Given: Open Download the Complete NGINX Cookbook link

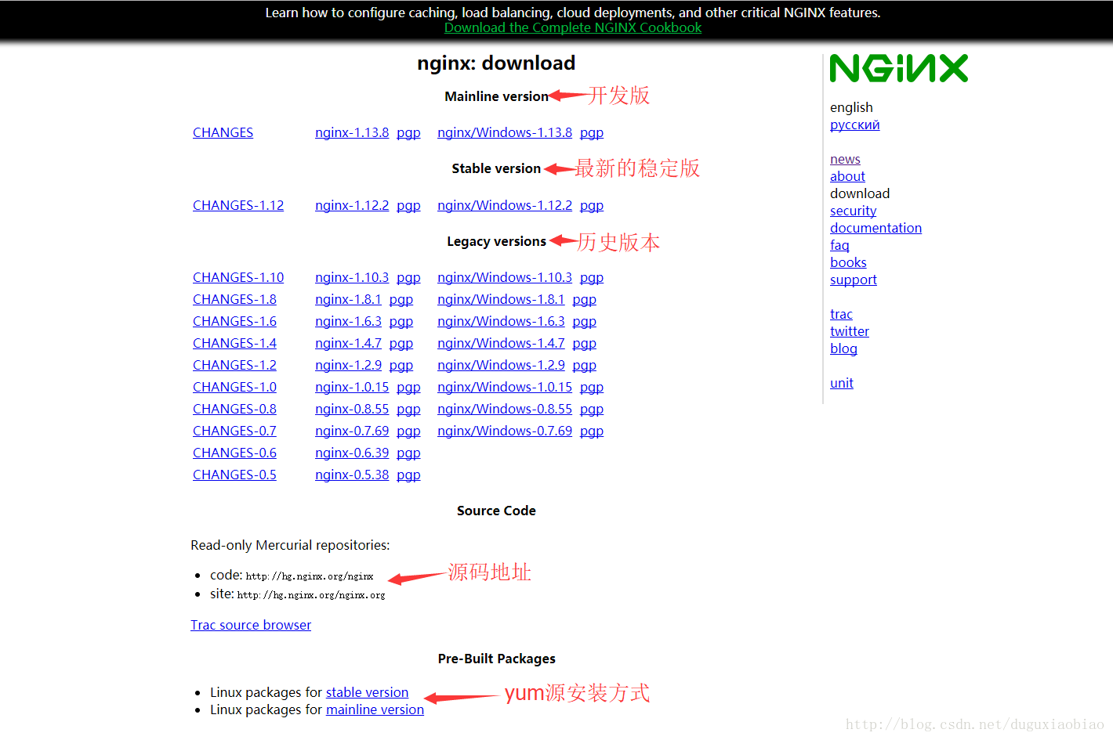Looking at the screenshot, I should coord(573,27).
